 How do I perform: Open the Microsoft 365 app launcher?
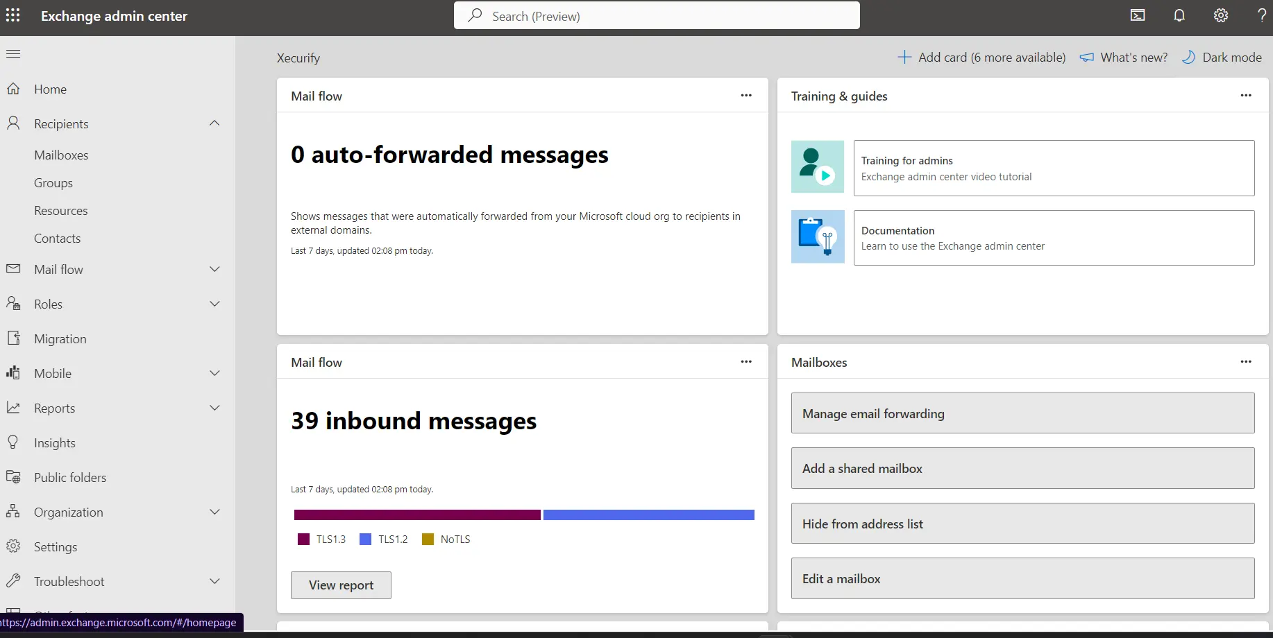pyautogui.click(x=13, y=15)
